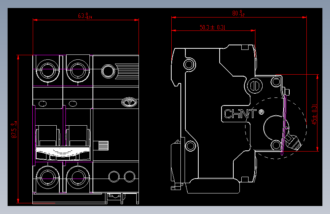Select the 50.3± 0.31 dimension text
This screenshot has width=330, height=214.
point(212,27)
